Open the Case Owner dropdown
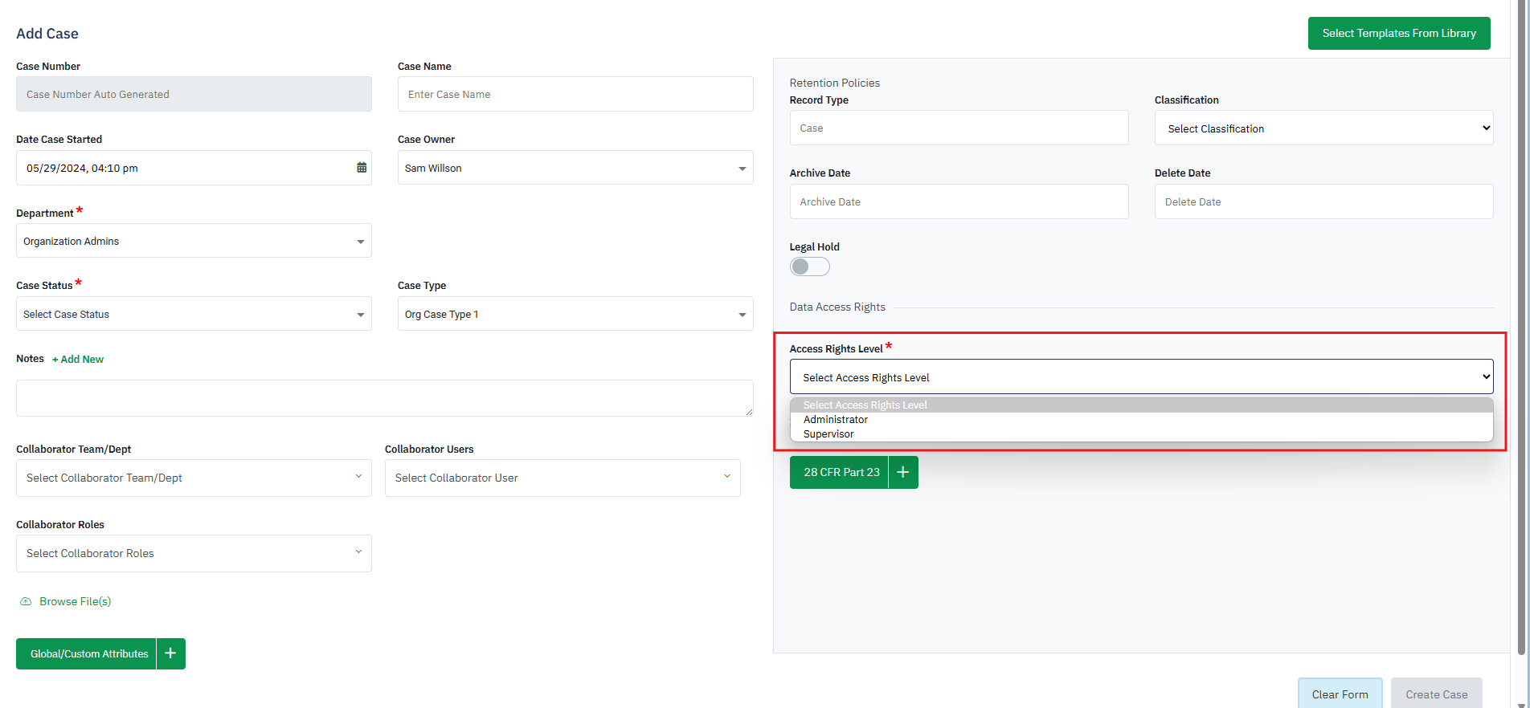The image size is (1530, 708). [x=575, y=168]
